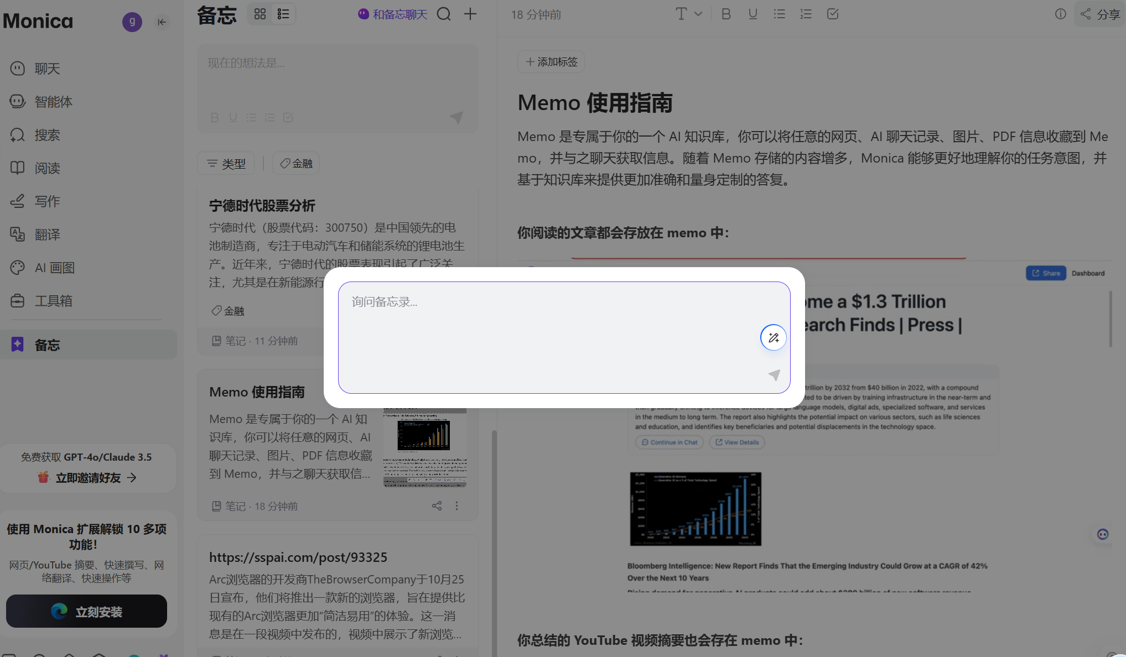1126x657 pixels.
Task: Open memo search magnifier icon
Action: tap(444, 14)
